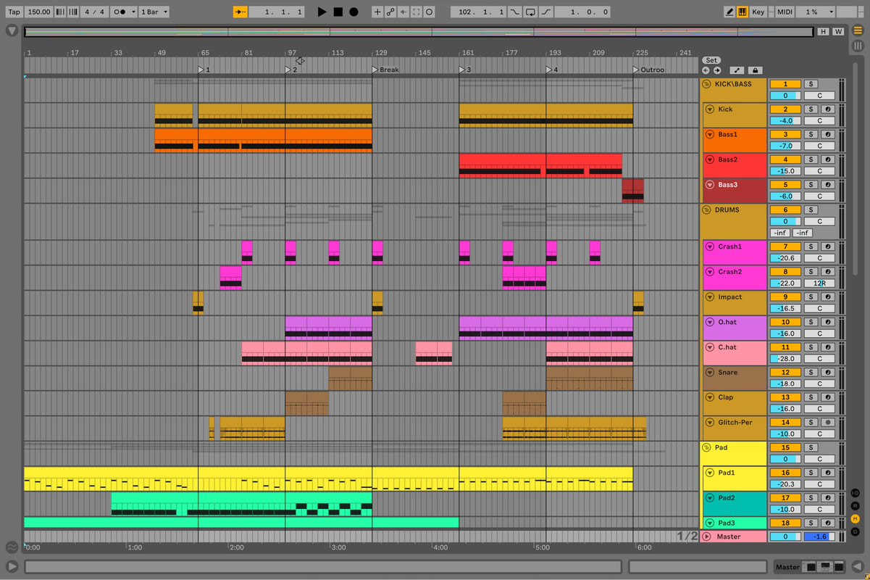Unfold the Master track

[707, 536]
